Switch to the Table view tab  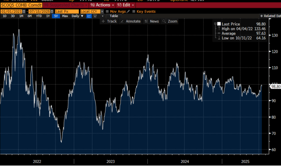coord(114,16)
